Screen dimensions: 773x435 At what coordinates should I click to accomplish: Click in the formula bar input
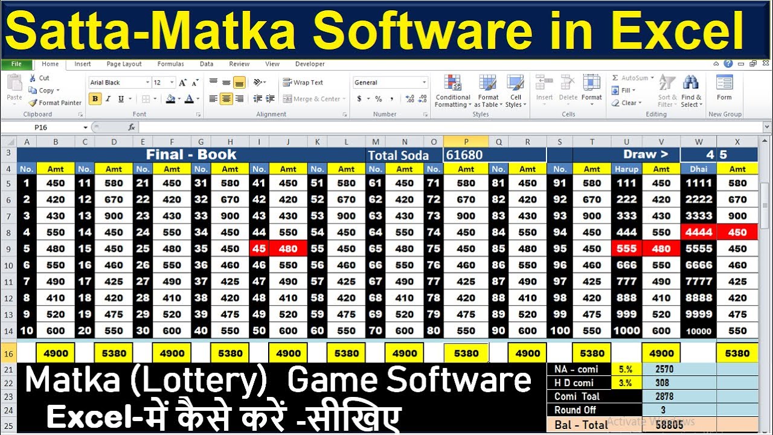click(x=450, y=127)
